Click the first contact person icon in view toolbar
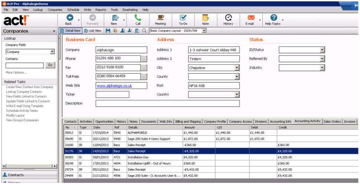 (123, 31)
